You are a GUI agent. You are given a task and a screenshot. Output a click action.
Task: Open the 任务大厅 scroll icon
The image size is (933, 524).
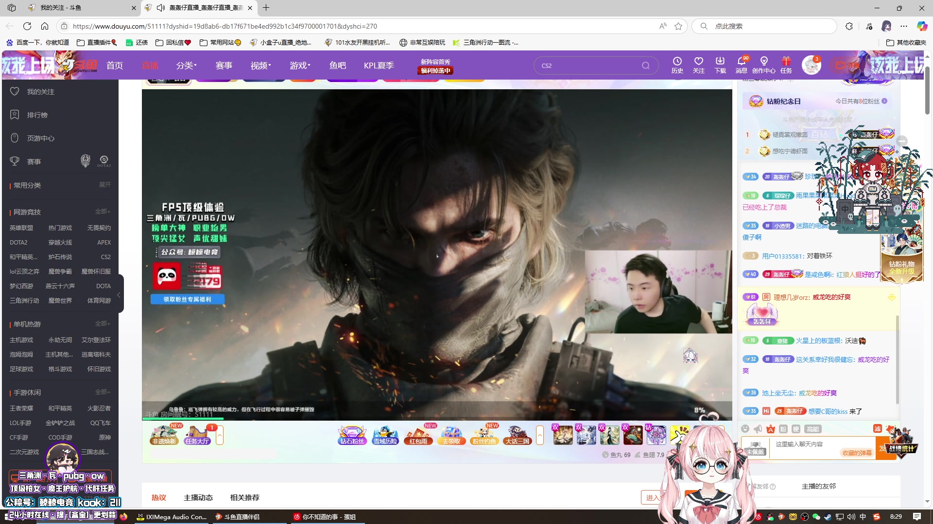[x=197, y=435]
